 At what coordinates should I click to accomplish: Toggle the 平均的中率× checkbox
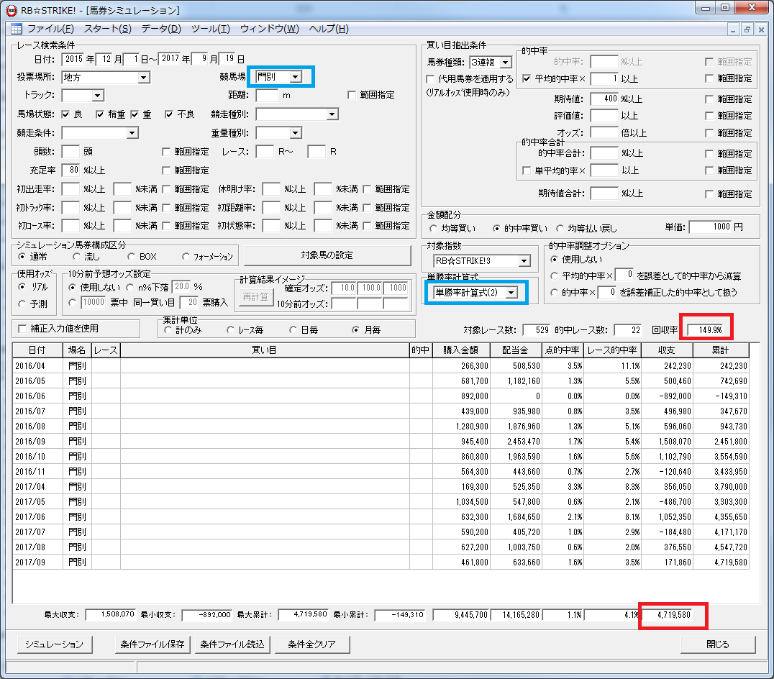tap(527, 78)
